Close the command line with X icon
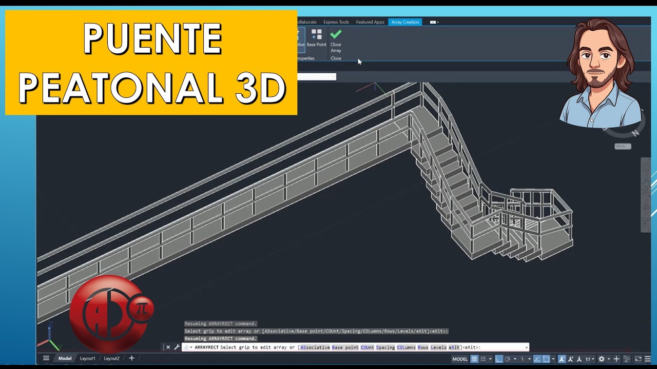Viewport: 657px width, 369px height. coord(168,347)
